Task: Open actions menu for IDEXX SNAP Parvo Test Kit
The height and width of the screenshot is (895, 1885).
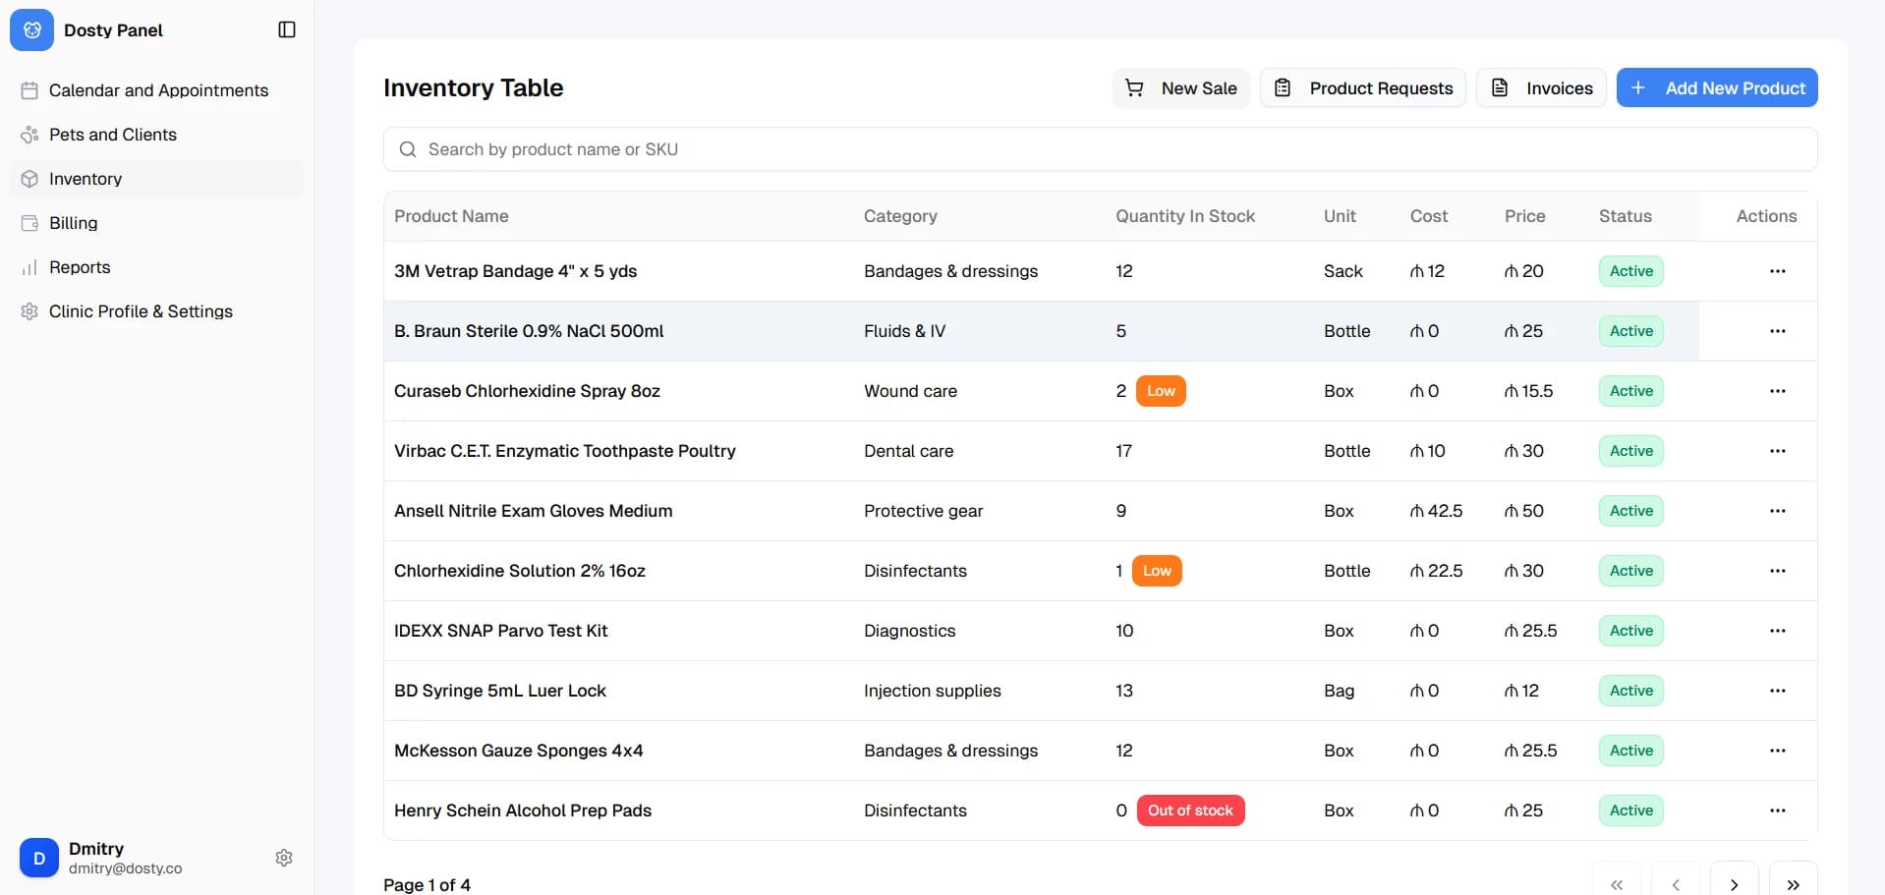Action: pyautogui.click(x=1777, y=631)
